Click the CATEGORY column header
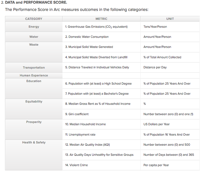 click(x=33, y=19)
